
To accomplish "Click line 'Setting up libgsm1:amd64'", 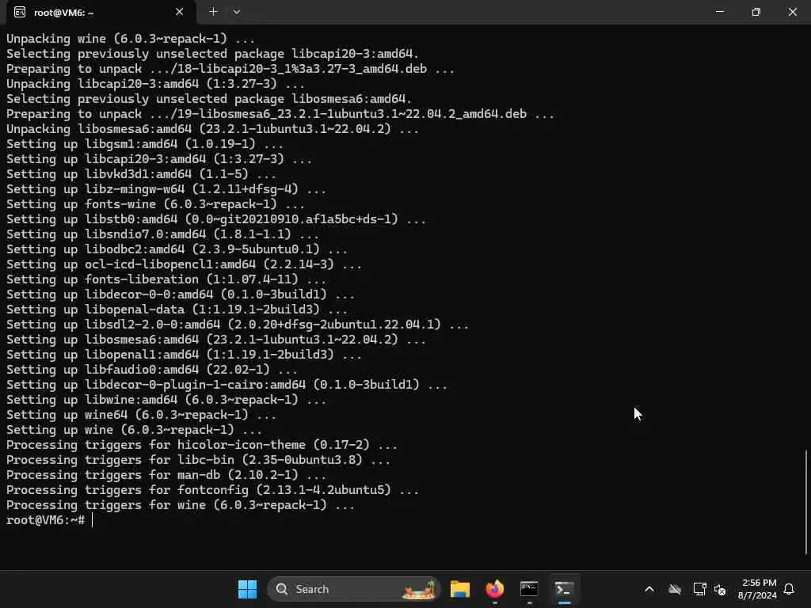I will [x=144, y=144].
